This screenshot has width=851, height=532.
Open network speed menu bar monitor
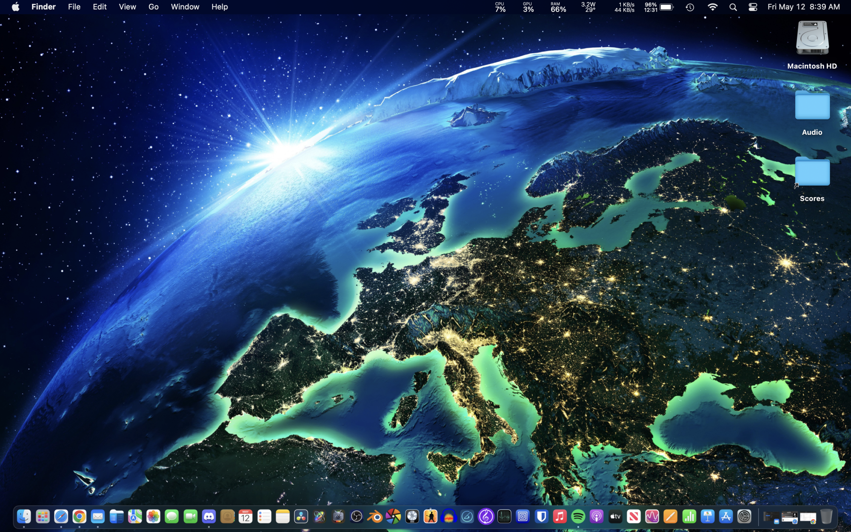pos(624,7)
